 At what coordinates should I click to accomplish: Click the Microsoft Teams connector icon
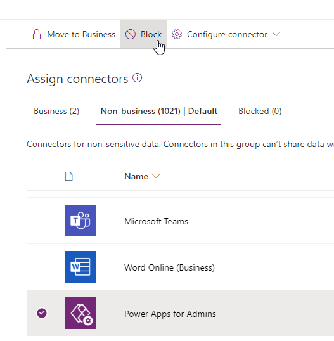80,221
